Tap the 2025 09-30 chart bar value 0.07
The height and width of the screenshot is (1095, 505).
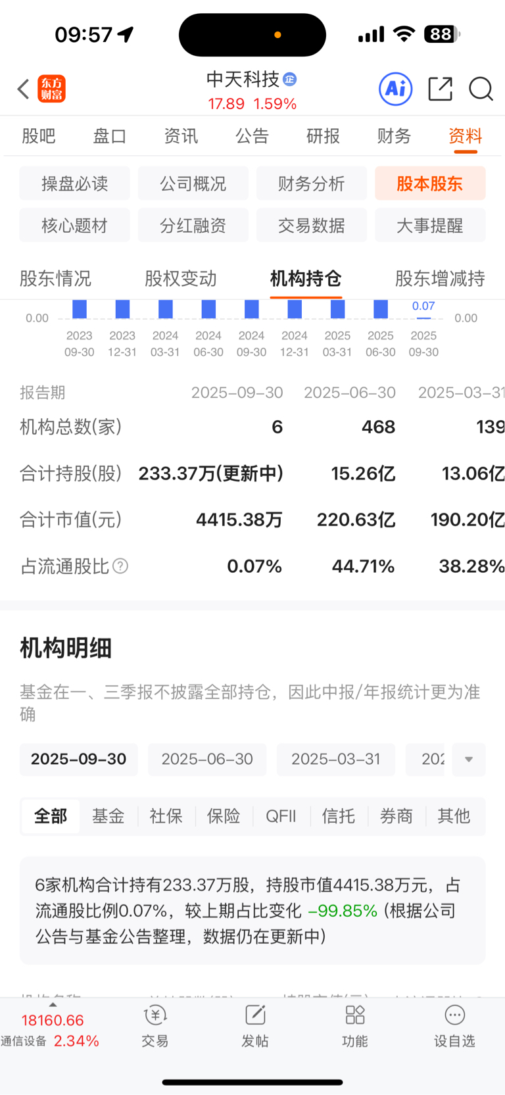[x=423, y=306]
